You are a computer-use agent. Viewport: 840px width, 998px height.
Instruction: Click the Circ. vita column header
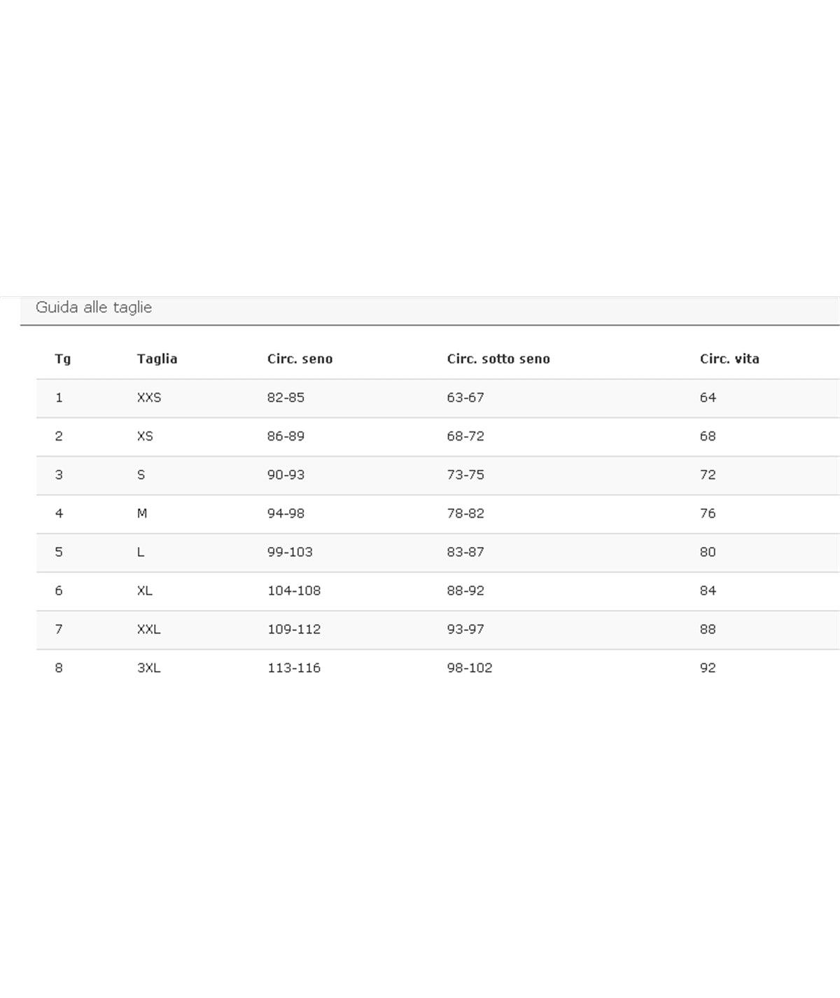[729, 359]
